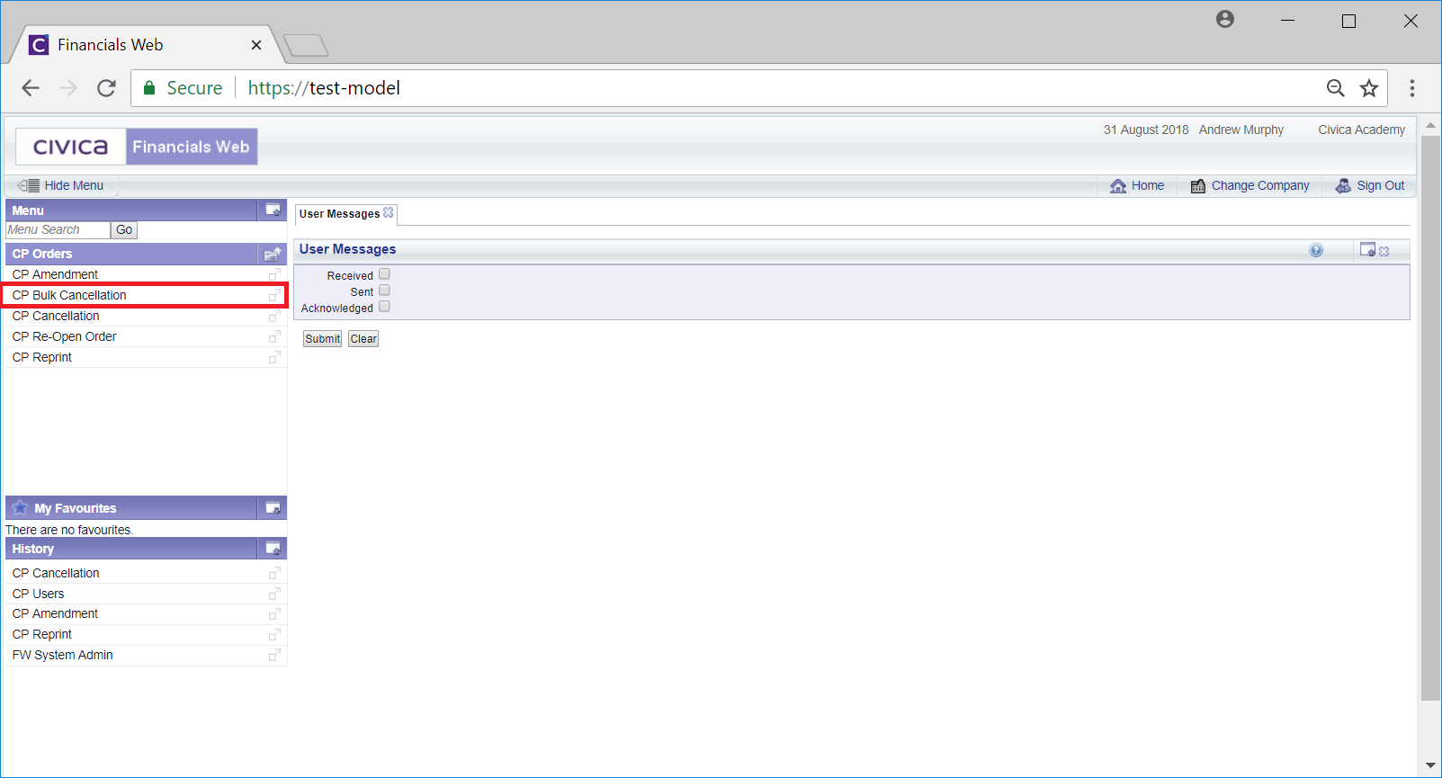The width and height of the screenshot is (1442, 778).
Task: Open CP Bulk Cancellation popout icon
Action: tap(274, 295)
